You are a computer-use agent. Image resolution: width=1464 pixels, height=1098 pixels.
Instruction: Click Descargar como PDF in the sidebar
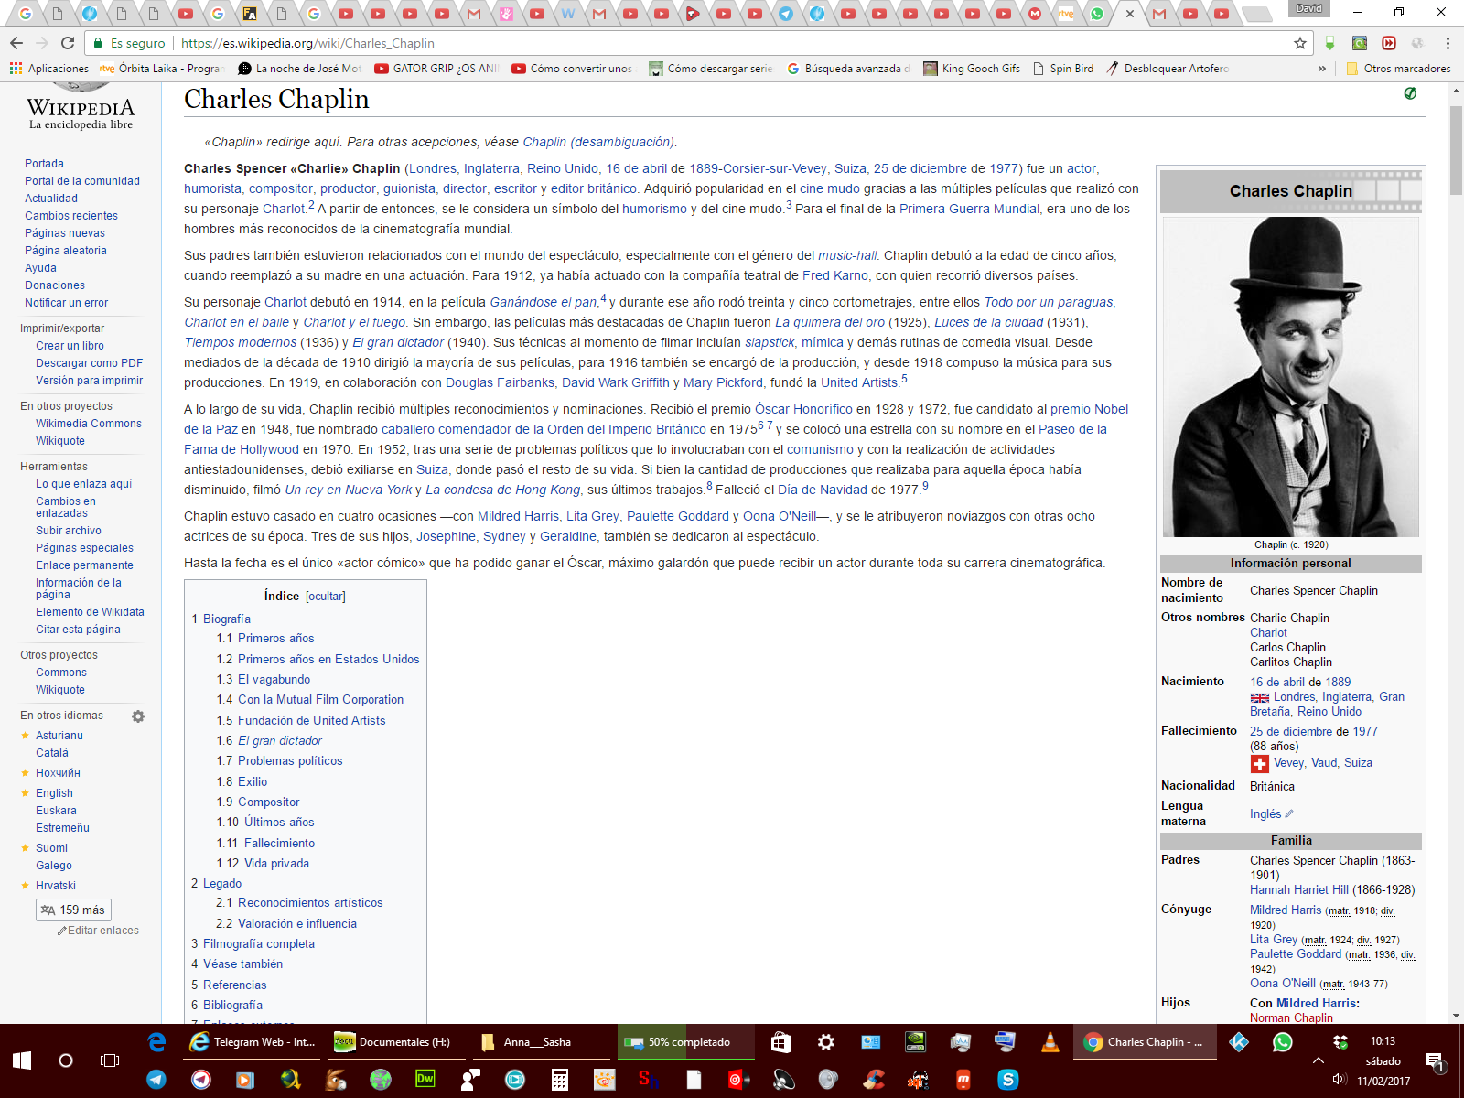[89, 363]
